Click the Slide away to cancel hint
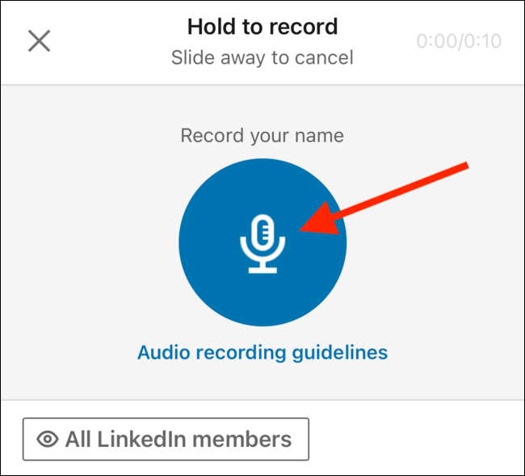The height and width of the screenshot is (476, 525). pyautogui.click(x=262, y=57)
